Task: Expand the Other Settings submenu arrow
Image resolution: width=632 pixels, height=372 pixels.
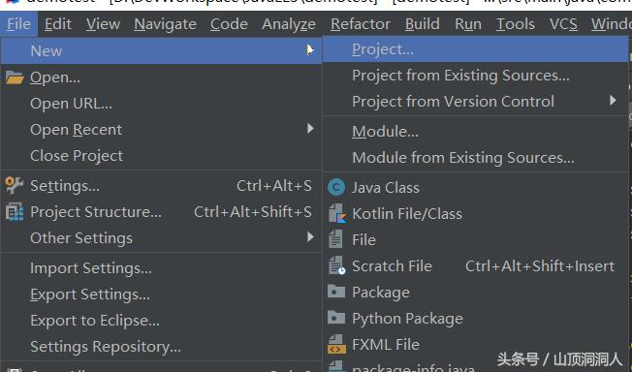Action: 310,237
